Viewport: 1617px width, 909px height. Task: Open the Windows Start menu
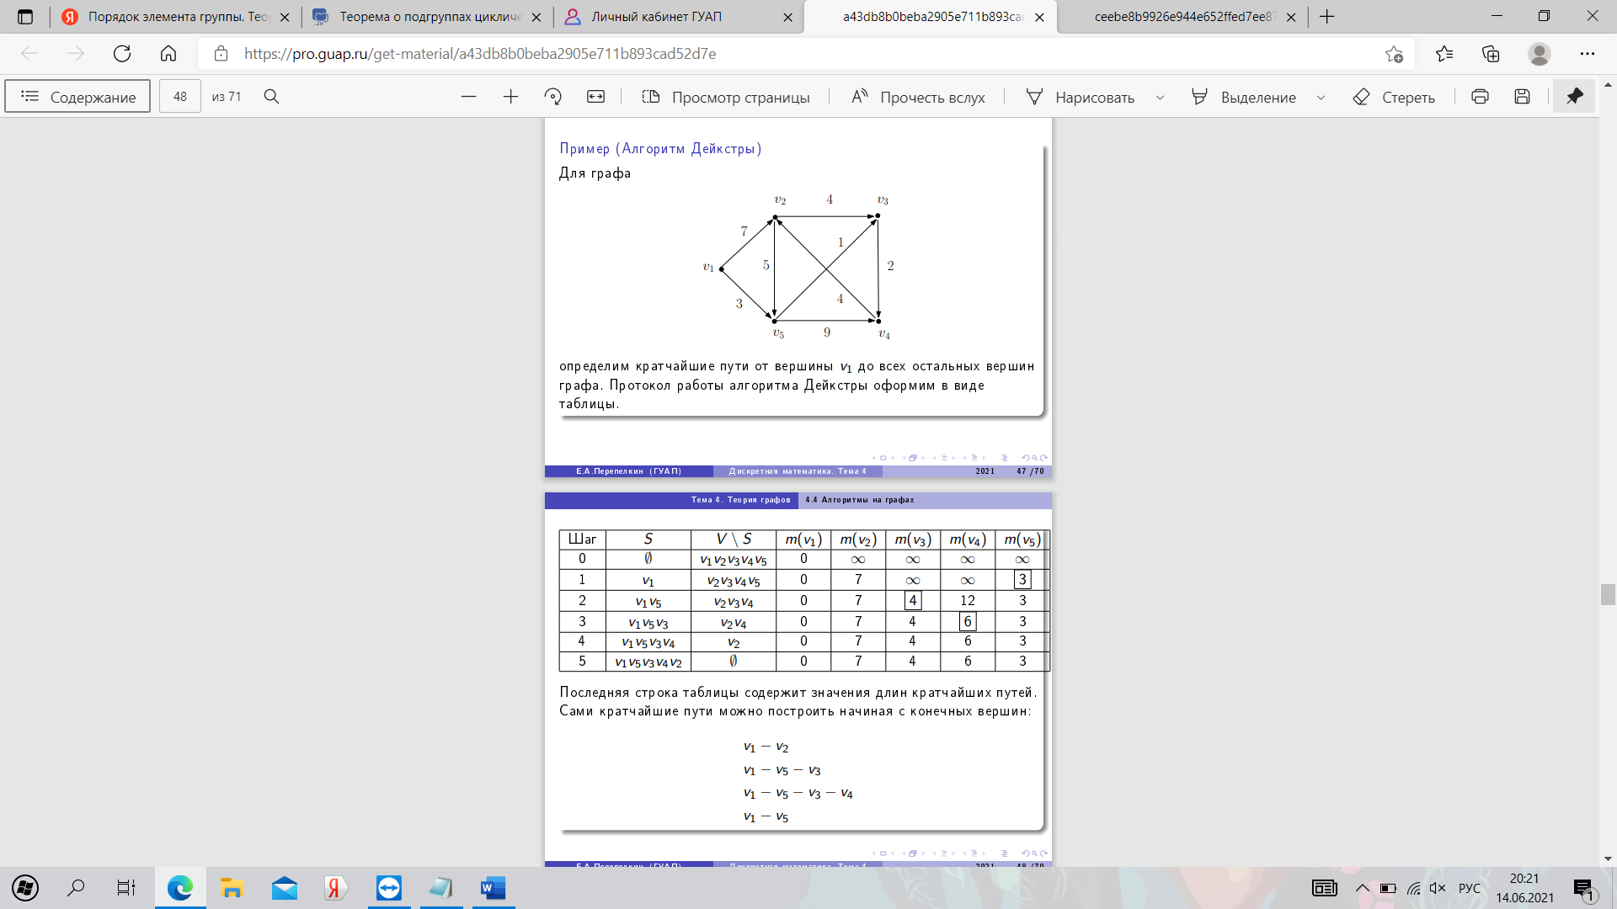coord(25,888)
